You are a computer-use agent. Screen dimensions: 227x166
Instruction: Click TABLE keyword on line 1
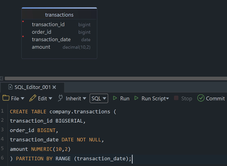click(x=39, y=111)
